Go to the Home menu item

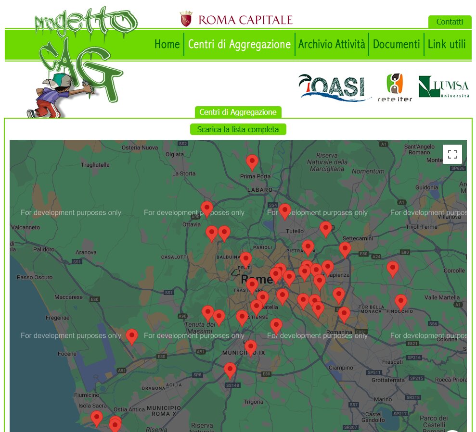pyautogui.click(x=167, y=44)
